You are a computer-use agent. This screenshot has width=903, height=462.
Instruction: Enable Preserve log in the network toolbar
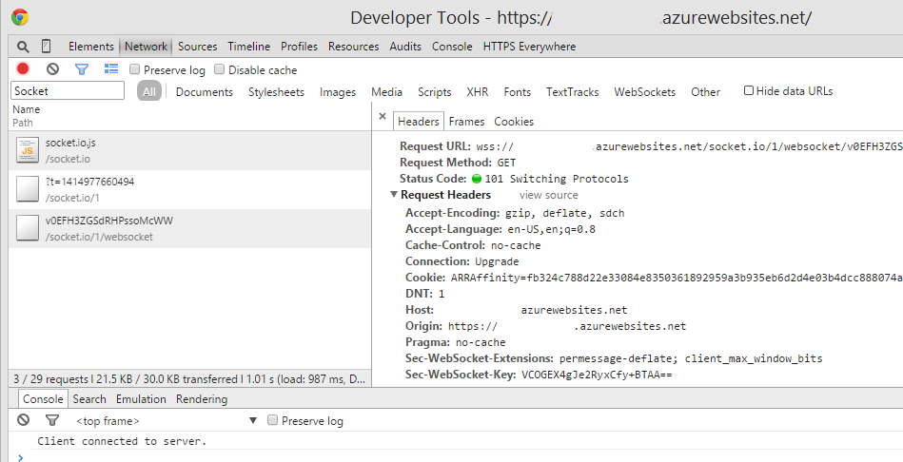[x=135, y=69]
